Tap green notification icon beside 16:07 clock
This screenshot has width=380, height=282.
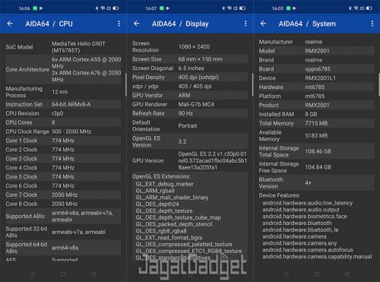click(x=162, y=8)
